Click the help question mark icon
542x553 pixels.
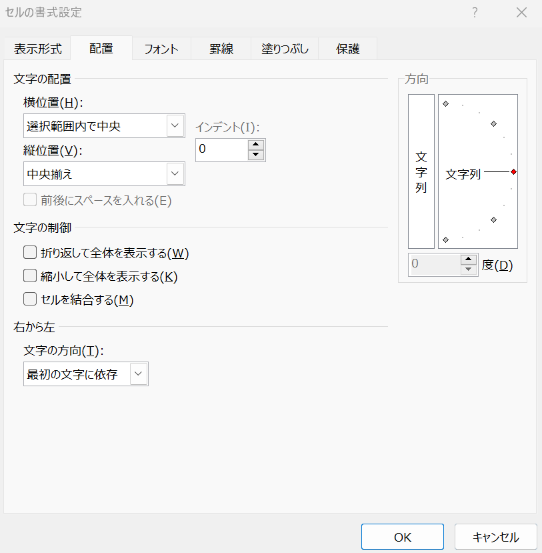pos(475,13)
